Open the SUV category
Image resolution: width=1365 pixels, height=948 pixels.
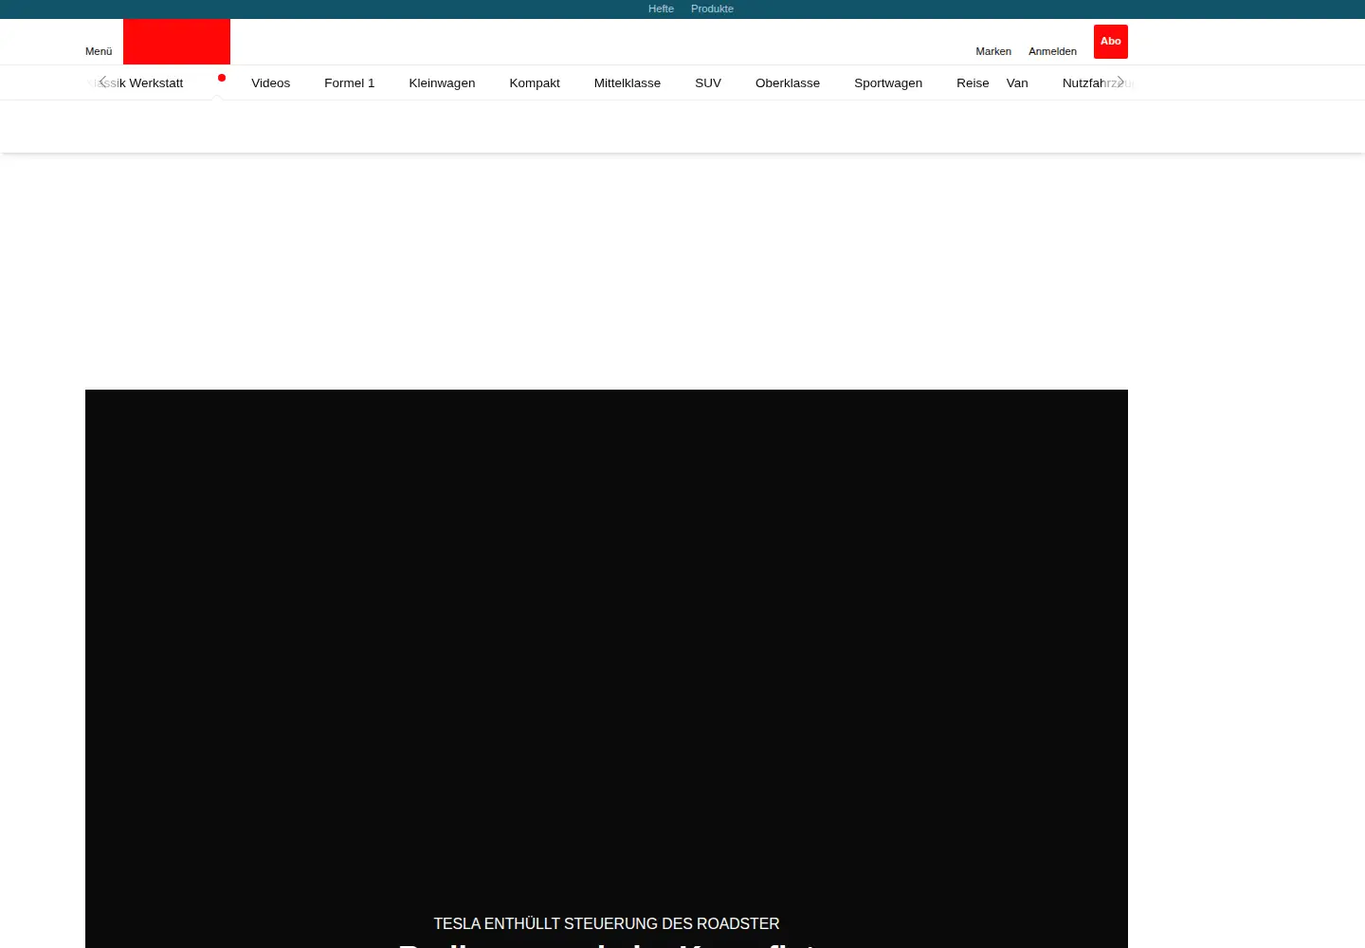click(x=708, y=83)
